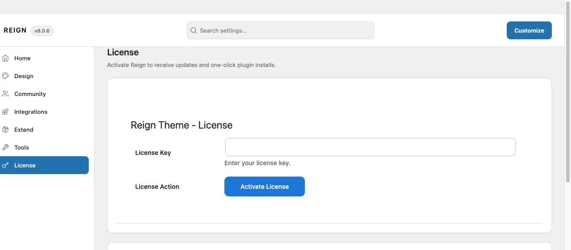The image size is (571, 250).
Task: Click the 'Enter your license key.' hint
Action: click(257, 163)
